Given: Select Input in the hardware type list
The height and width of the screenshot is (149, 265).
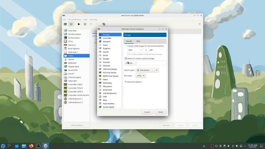Looking at the screenshot, I should 110,45.
